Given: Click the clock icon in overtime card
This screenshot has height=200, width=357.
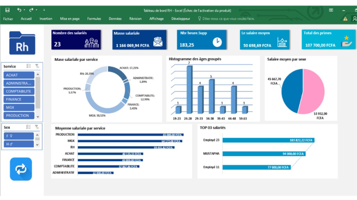Looking at the screenshot, I should [x=217, y=42].
